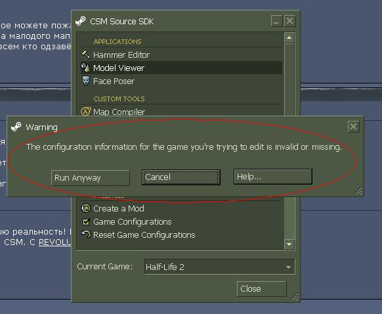This screenshot has width=382, height=314.
Task: Open the Current Game dropdown
Action: (219, 267)
